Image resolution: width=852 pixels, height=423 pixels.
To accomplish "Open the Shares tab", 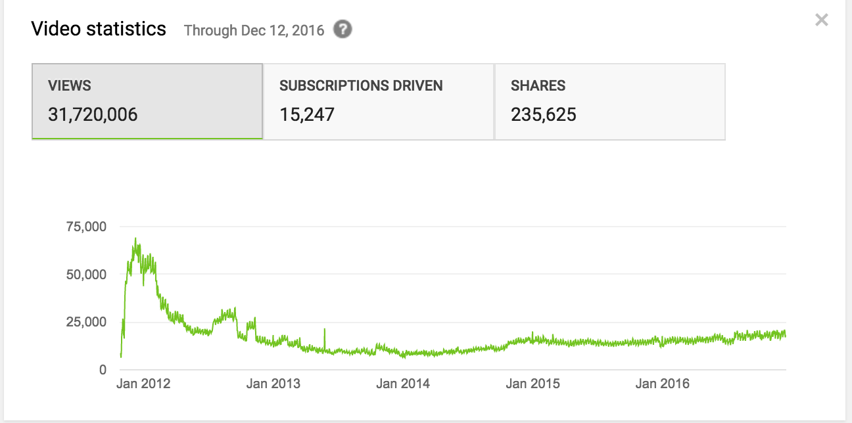I will [x=609, y=101].
